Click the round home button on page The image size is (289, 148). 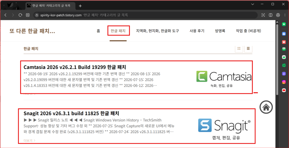266,107
